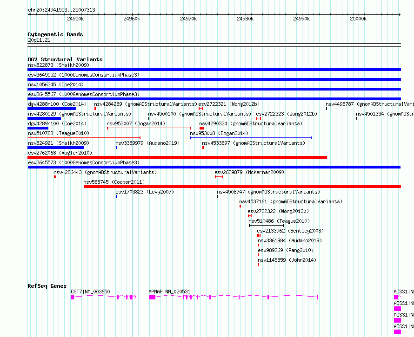
Task: Select the nsv585745 (Cooper2011) red bar
Action: pos(242,187)
